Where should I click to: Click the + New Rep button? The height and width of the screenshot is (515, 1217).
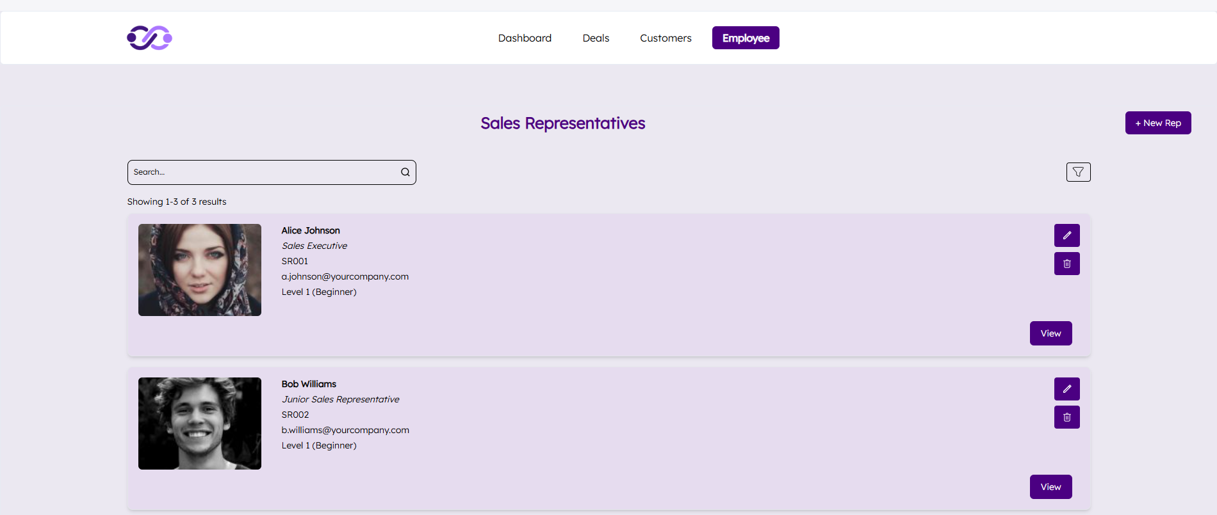(x=1157, y=123)
